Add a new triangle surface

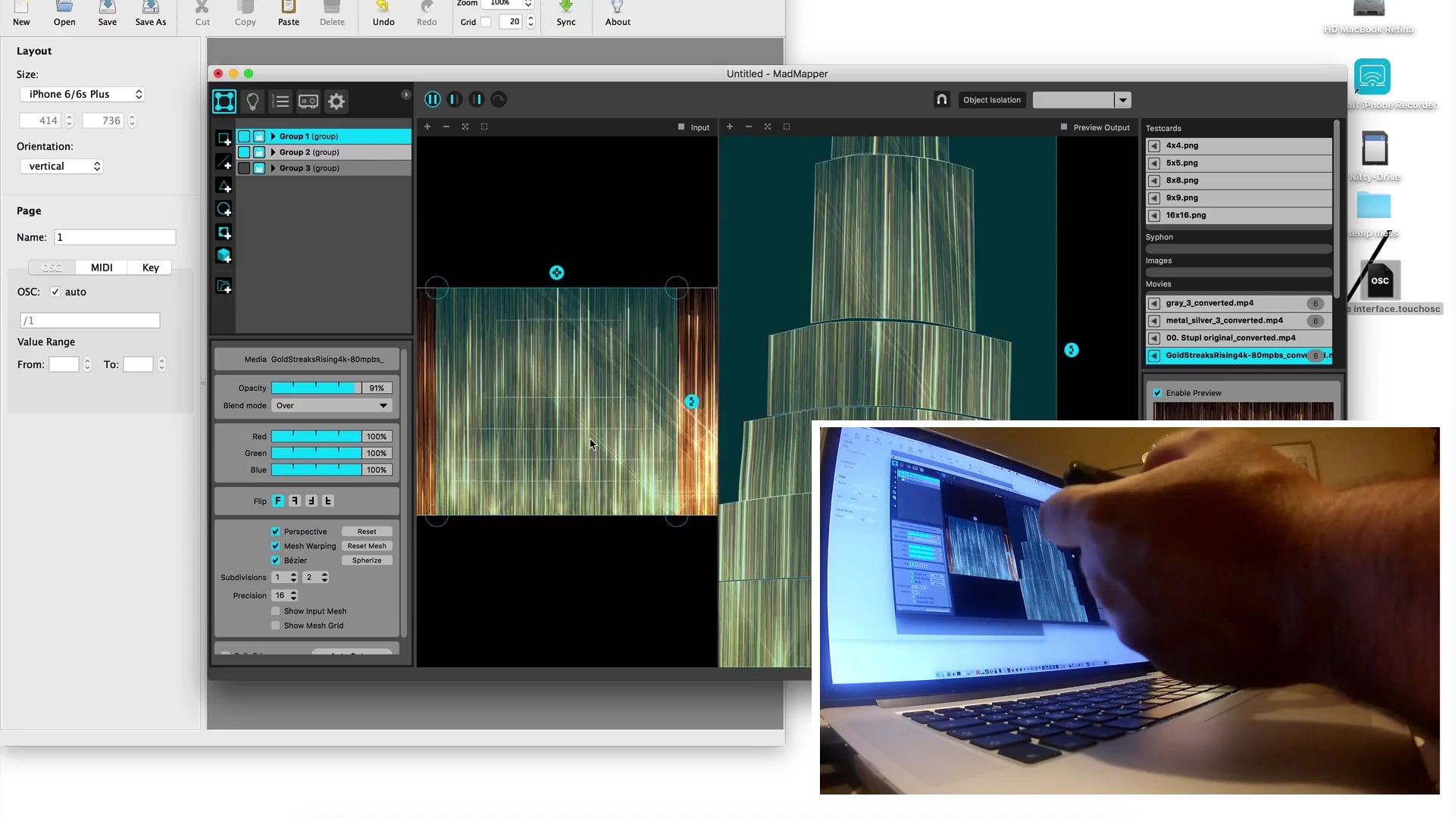[224, 186]
